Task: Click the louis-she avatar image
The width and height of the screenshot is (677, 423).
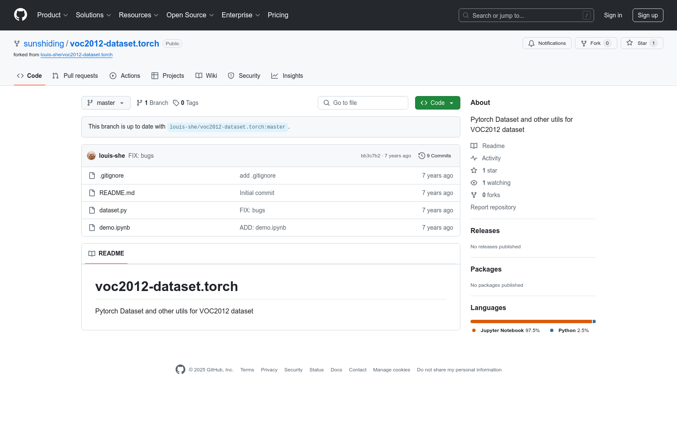Action: 91,156
